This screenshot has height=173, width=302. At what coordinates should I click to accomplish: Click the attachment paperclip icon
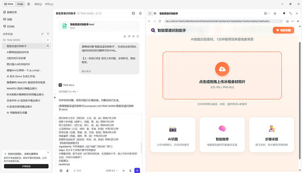67,171
